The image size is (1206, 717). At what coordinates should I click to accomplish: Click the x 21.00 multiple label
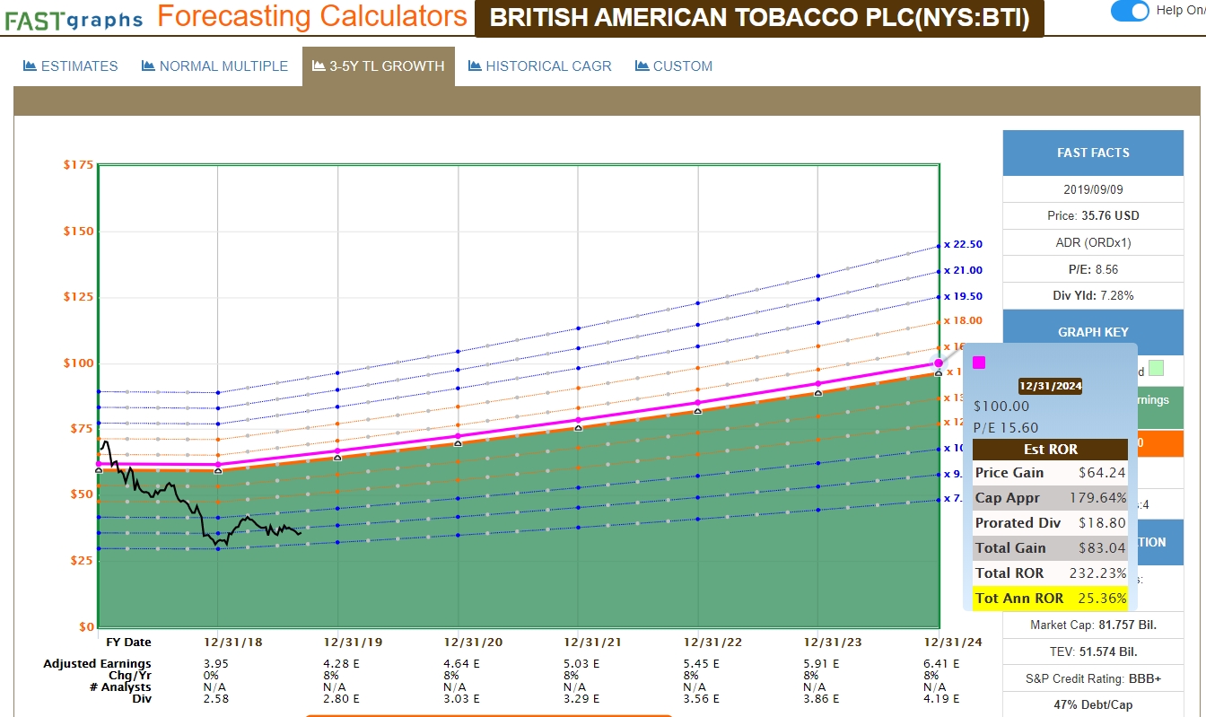963,270
